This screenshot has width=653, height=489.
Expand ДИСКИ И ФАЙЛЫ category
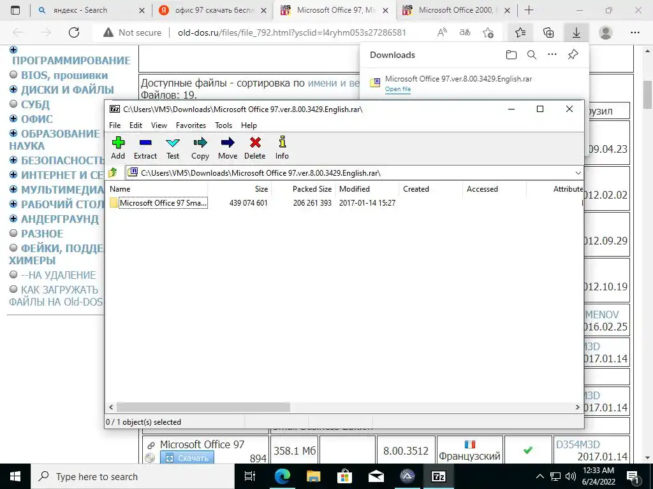click(13, 89)
